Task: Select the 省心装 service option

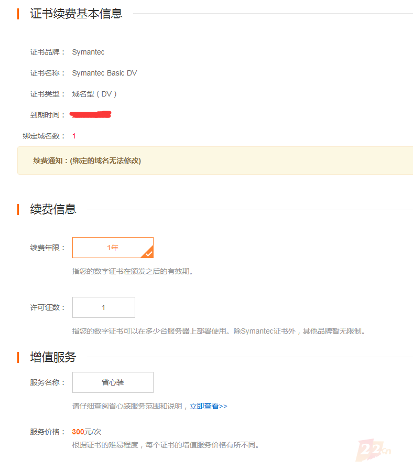Action: point(113,382)
